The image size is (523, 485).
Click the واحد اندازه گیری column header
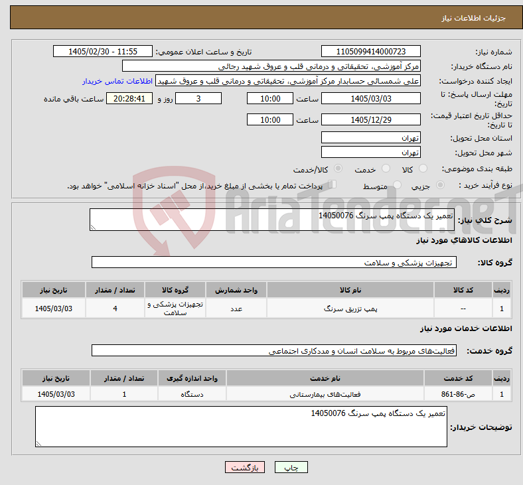point(192,378)
